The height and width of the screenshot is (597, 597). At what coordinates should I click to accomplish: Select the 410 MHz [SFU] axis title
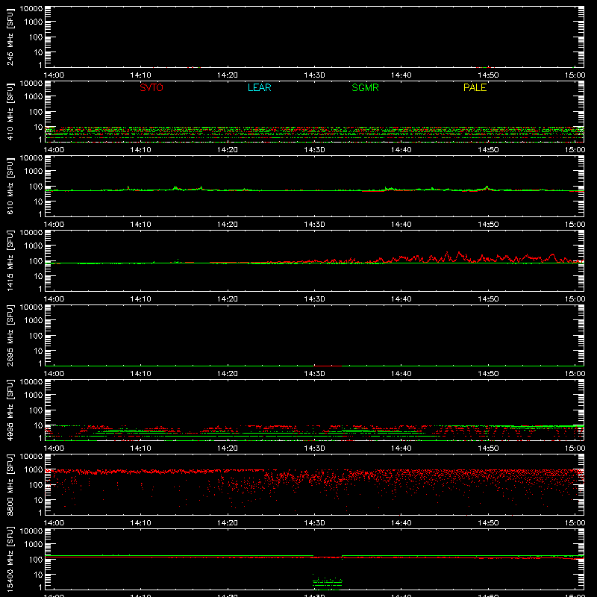coord(10,111)
